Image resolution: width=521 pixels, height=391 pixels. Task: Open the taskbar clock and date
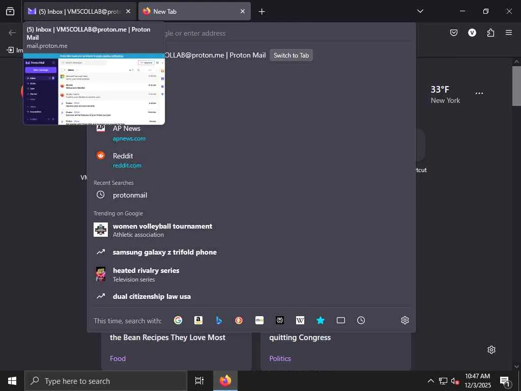pos(477,381)
